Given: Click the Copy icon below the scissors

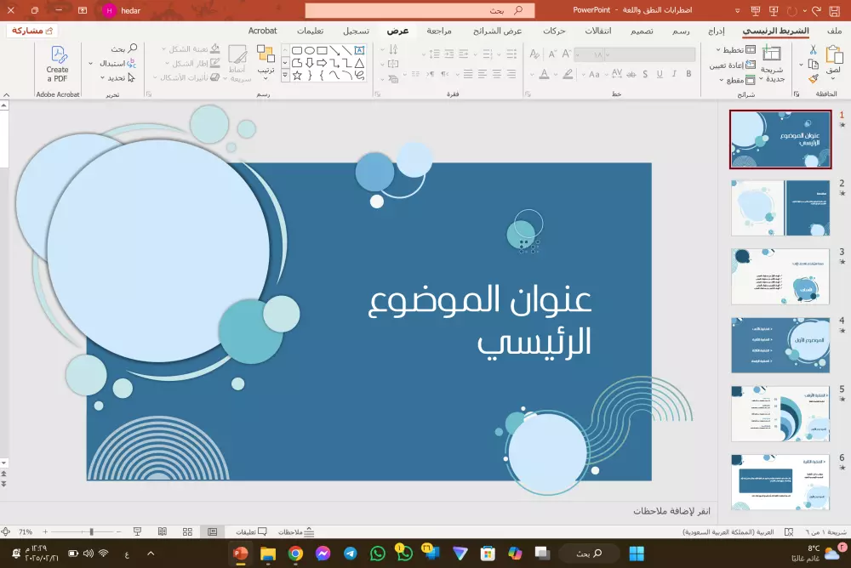Looking at the screenshot, I should coord(813,62).
